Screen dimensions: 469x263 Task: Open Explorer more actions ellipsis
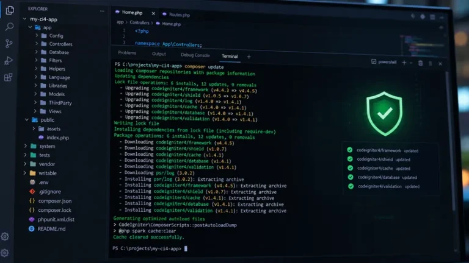pos(103,11)
